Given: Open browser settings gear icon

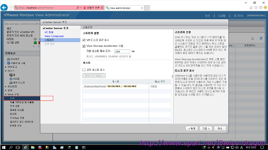Looking at the screenshot, I should (261, 7).
